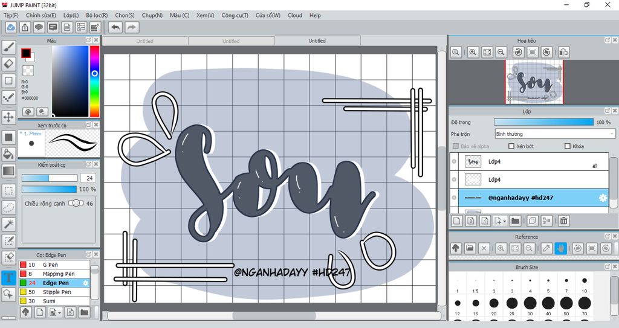
Task: Undock the Brush Size panel
Action: pos(608,267)
